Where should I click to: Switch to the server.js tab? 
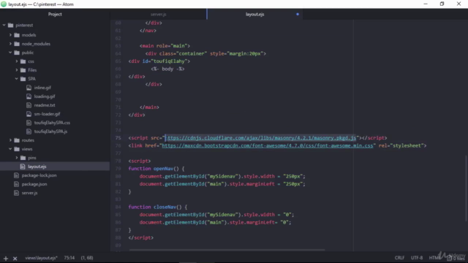(x=158, y=15)
